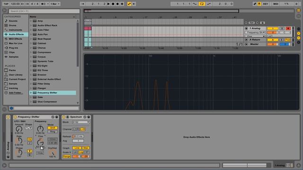Open the Frequency Shifter device chooser on track
The width and height of the screenshot is (303, 170).
(x=255, y=33)
